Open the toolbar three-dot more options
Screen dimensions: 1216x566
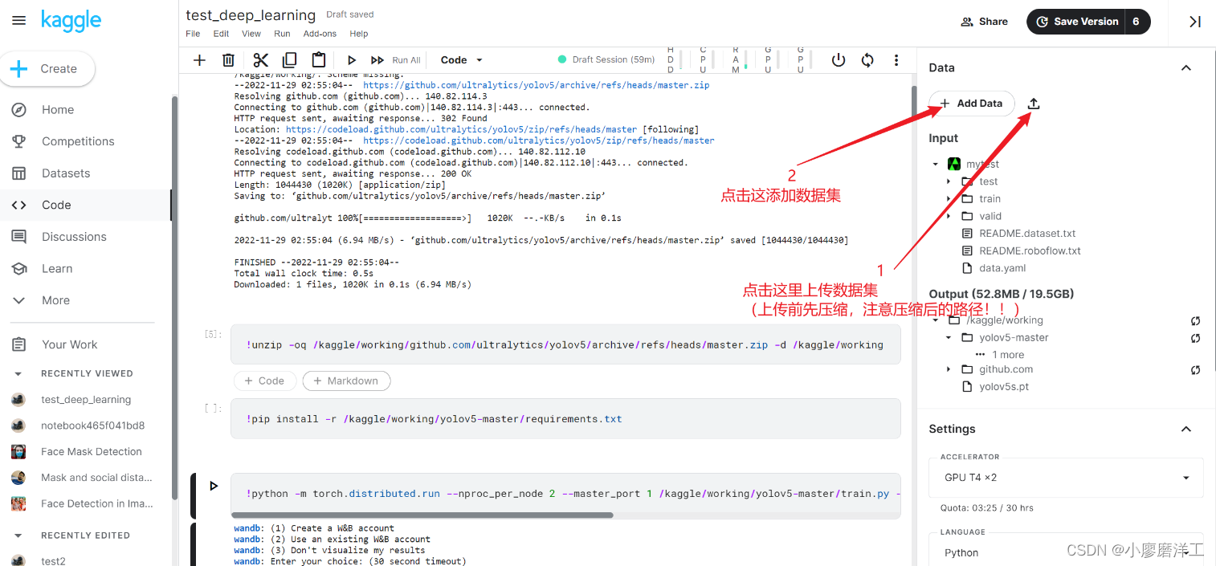[896, 60]
